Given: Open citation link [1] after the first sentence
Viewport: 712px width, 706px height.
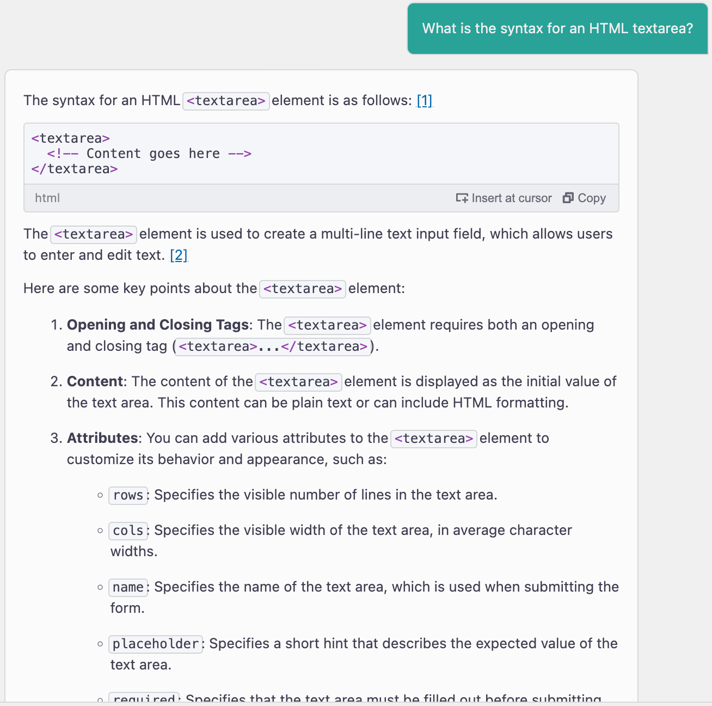Looking at the screenshot, I should (x=424, y=100).
